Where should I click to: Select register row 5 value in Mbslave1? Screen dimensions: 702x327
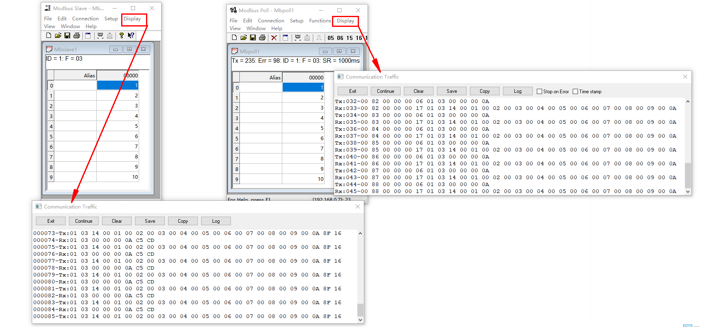(x=117, y=136)
